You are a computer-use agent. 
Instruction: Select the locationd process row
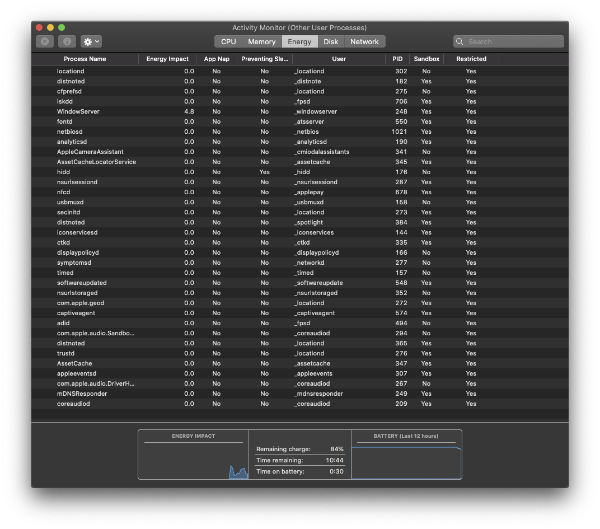(x=300, y=71)
